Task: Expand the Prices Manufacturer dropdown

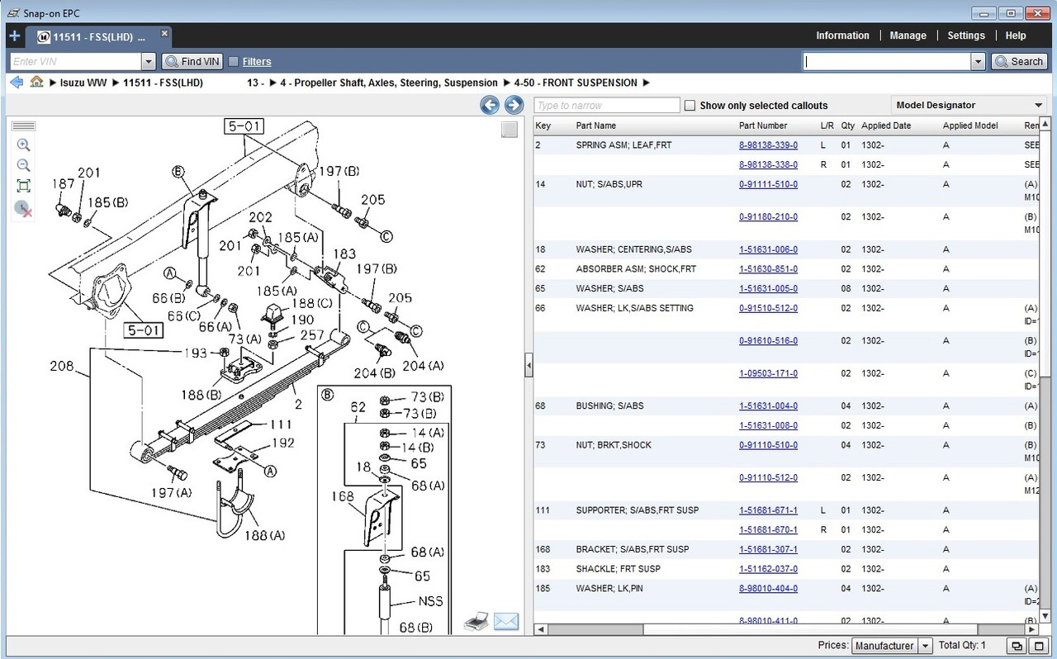Action: pyautogui.click(x=925, y=646)
